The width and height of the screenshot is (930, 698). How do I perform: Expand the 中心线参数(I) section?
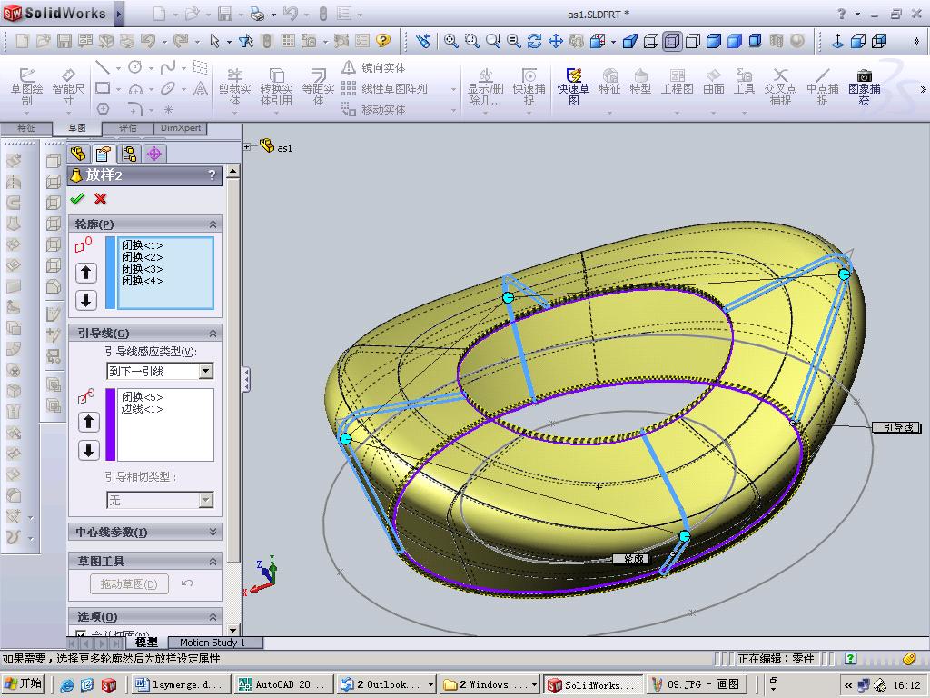pyautogui.click(x=213, y=532)
